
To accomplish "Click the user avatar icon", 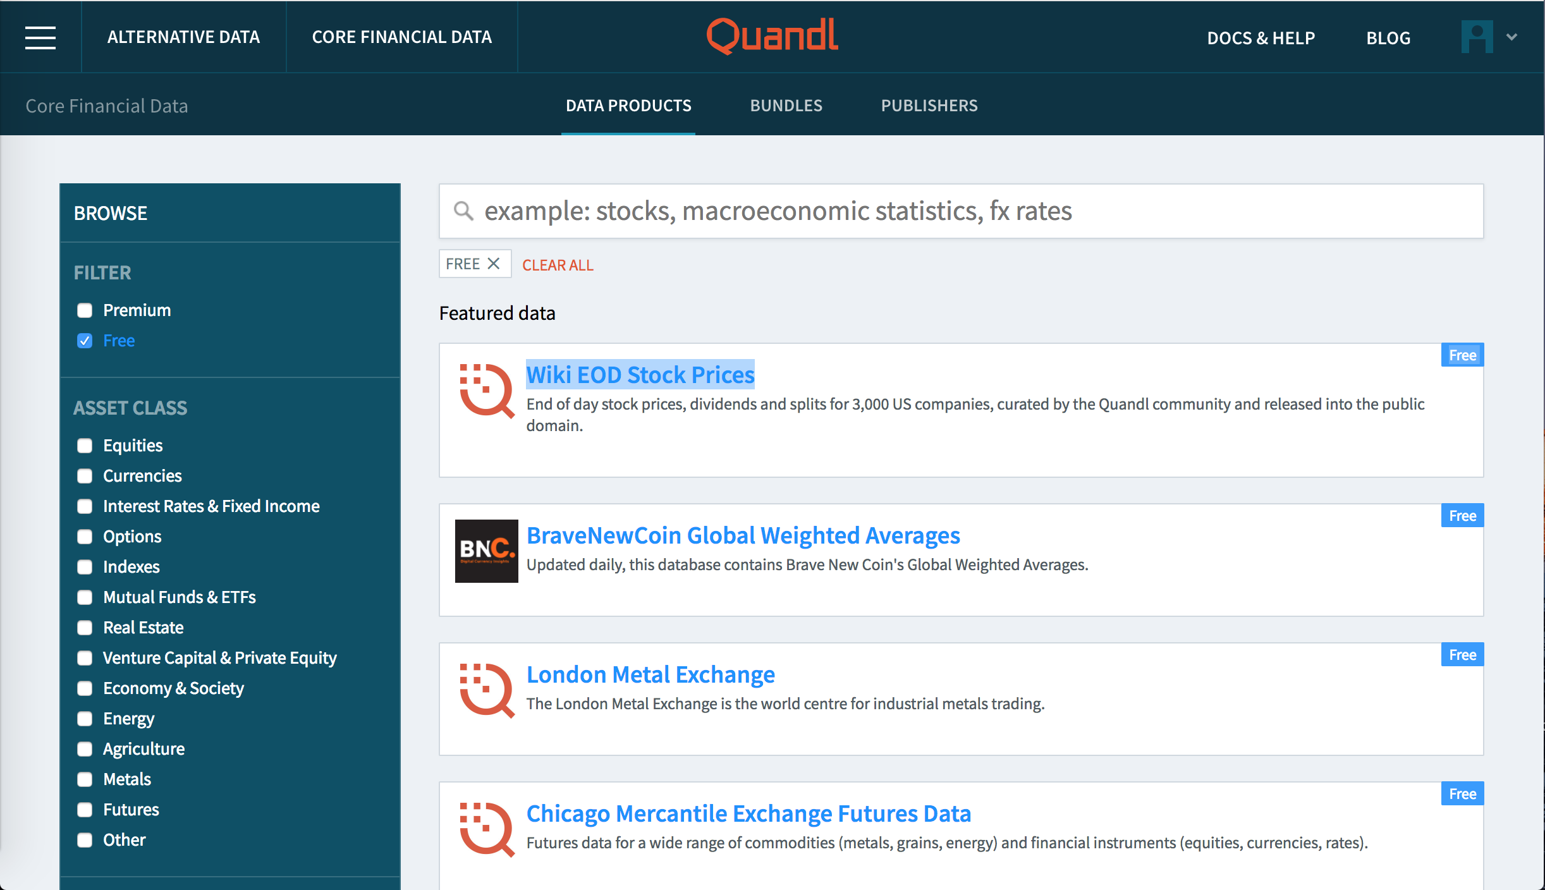I will point(1477,37).
